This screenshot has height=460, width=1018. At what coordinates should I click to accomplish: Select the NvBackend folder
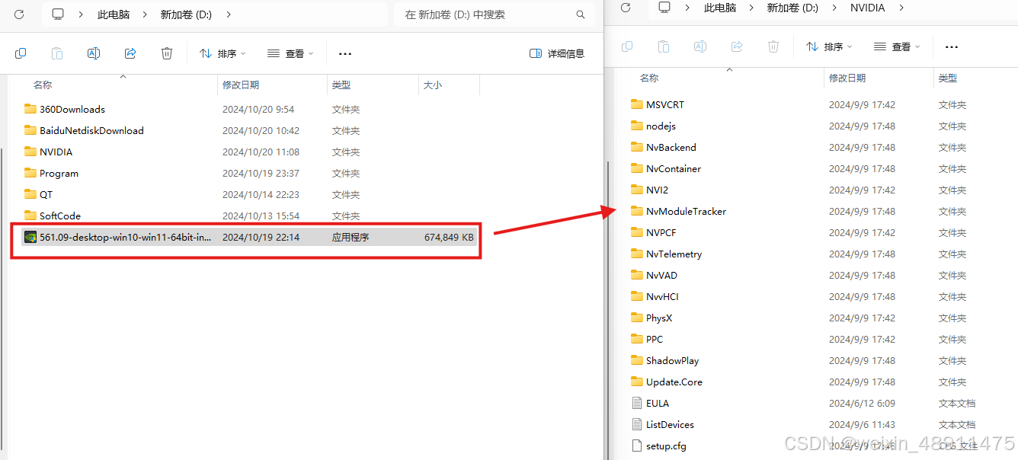671,147
